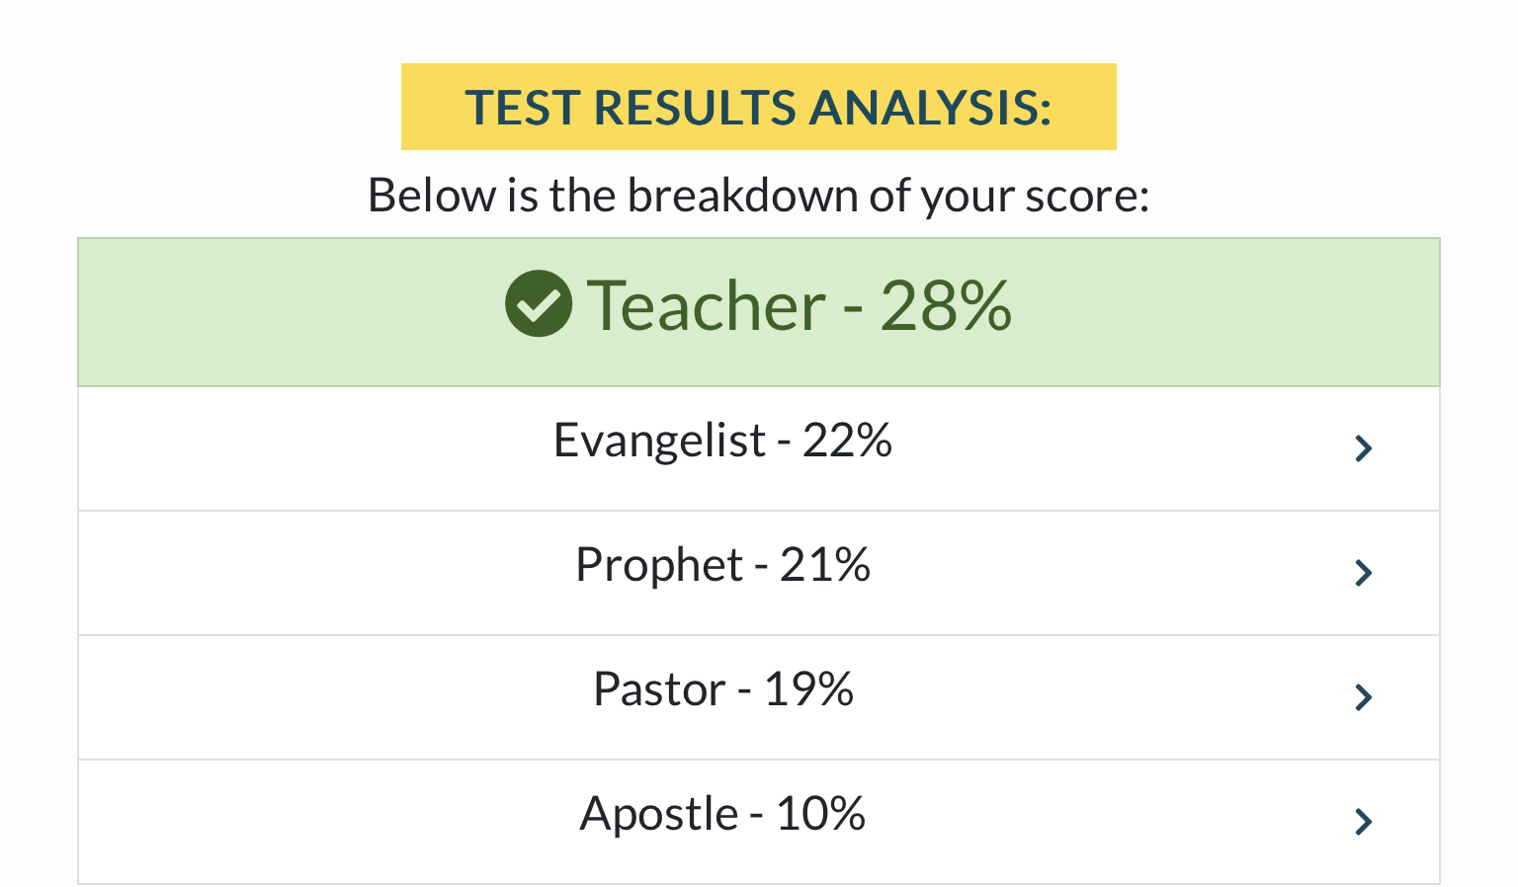The image size is (1518, 887).
Task: Click the chevron arrow on Apostle row
Action: tap(1364, 822)
